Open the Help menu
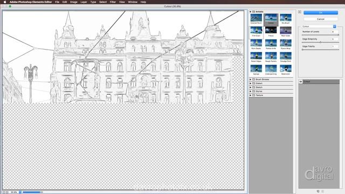Screen dimensions: 345x194 pos(143,2)
